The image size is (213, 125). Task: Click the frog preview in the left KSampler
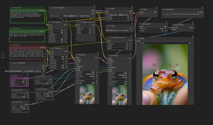pyautogui.click(x=87, y=94)
